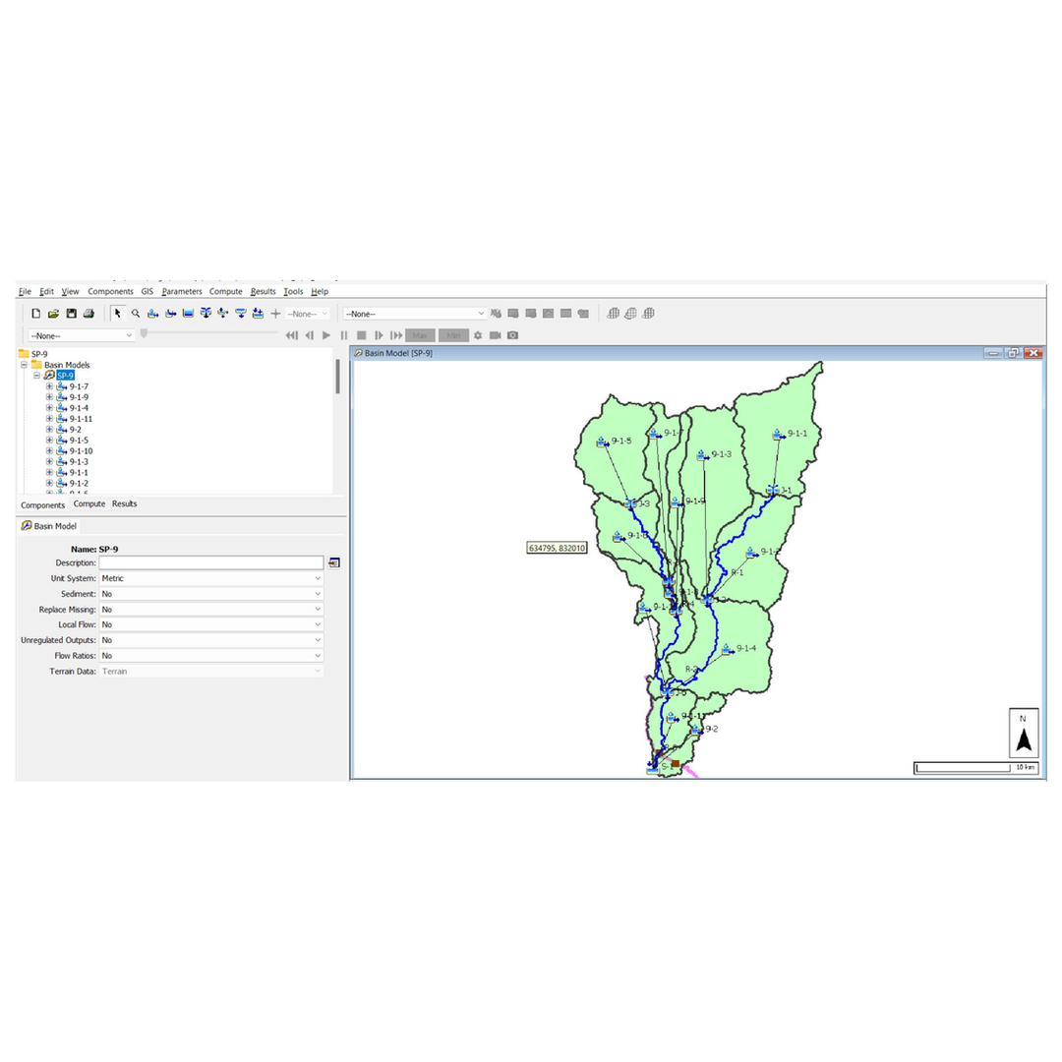The image size is (1062, 1062).
Task: Collapse the SP-9 basin model node
Action: (x=36, y=376)
